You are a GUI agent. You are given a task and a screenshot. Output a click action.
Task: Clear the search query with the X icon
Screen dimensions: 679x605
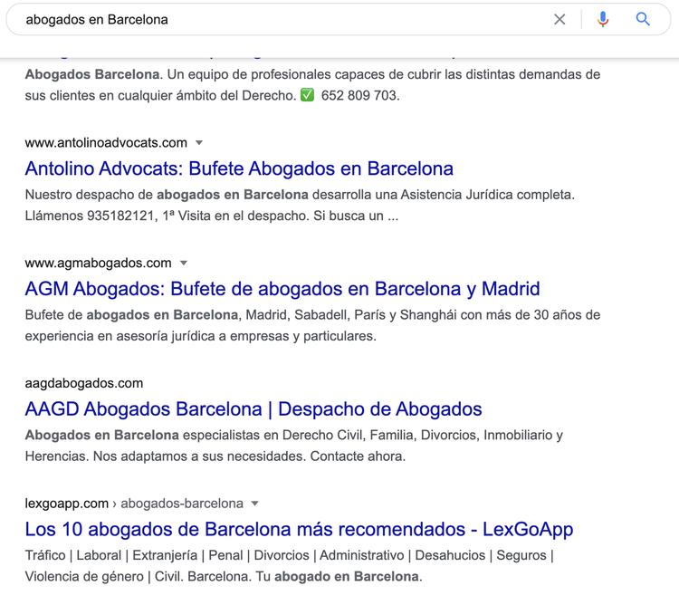(x=559, y=20)
